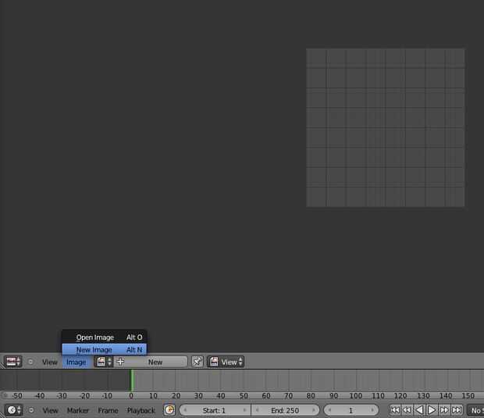Open the Playback menu
The height and width of the screenshot is (418, 484).
[141, 410]
